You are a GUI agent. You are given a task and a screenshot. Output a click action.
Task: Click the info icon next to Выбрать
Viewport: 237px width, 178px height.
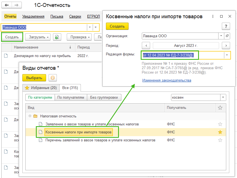(x=53, y=78)
